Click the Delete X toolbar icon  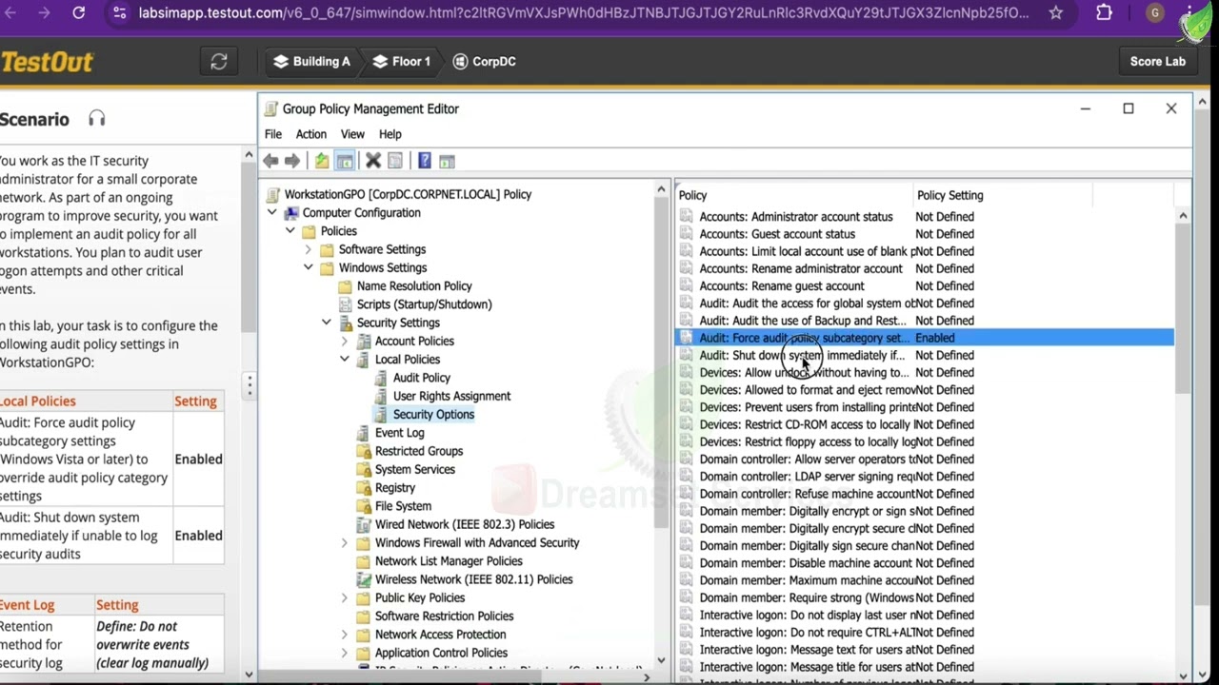pyautogui.click(x=373, y=161)
